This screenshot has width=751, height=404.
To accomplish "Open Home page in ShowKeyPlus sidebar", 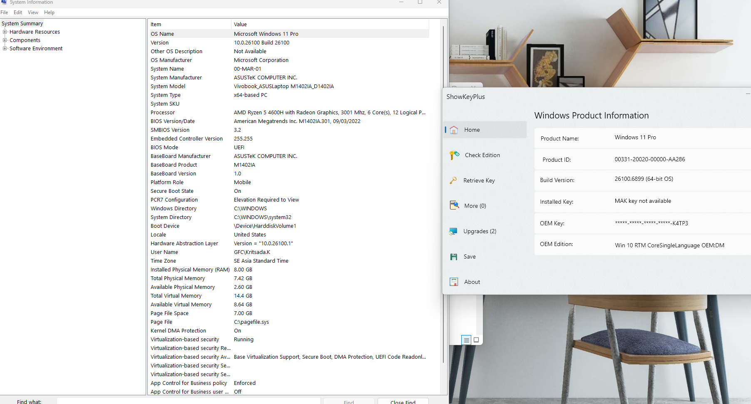I will (472, 130).
